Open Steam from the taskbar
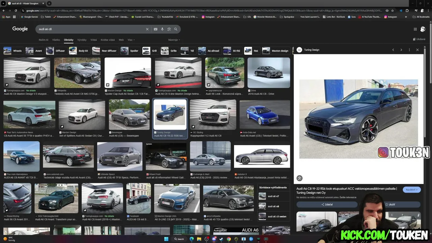Screen dimensions: 432x243 (x=221, y=239)
